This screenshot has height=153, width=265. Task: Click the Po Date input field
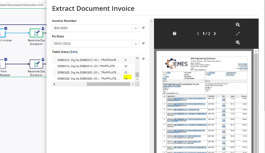pos(92,44)
